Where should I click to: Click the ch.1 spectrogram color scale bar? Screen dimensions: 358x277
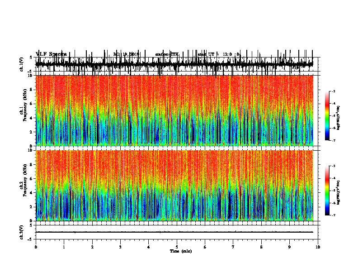[327, 115]
